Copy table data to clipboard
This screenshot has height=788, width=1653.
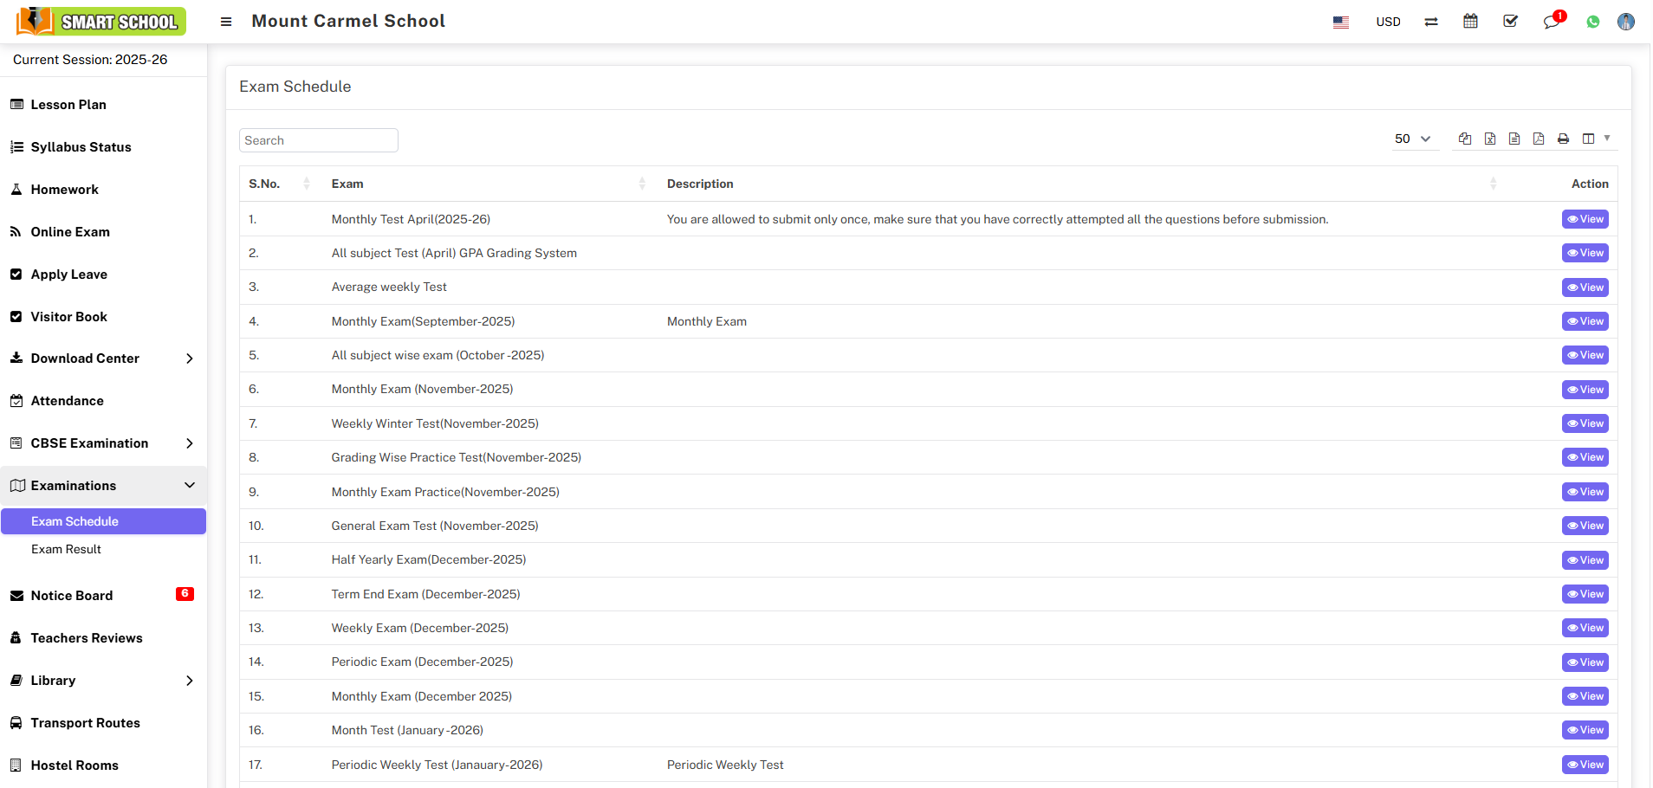[x=1464, y=139]
